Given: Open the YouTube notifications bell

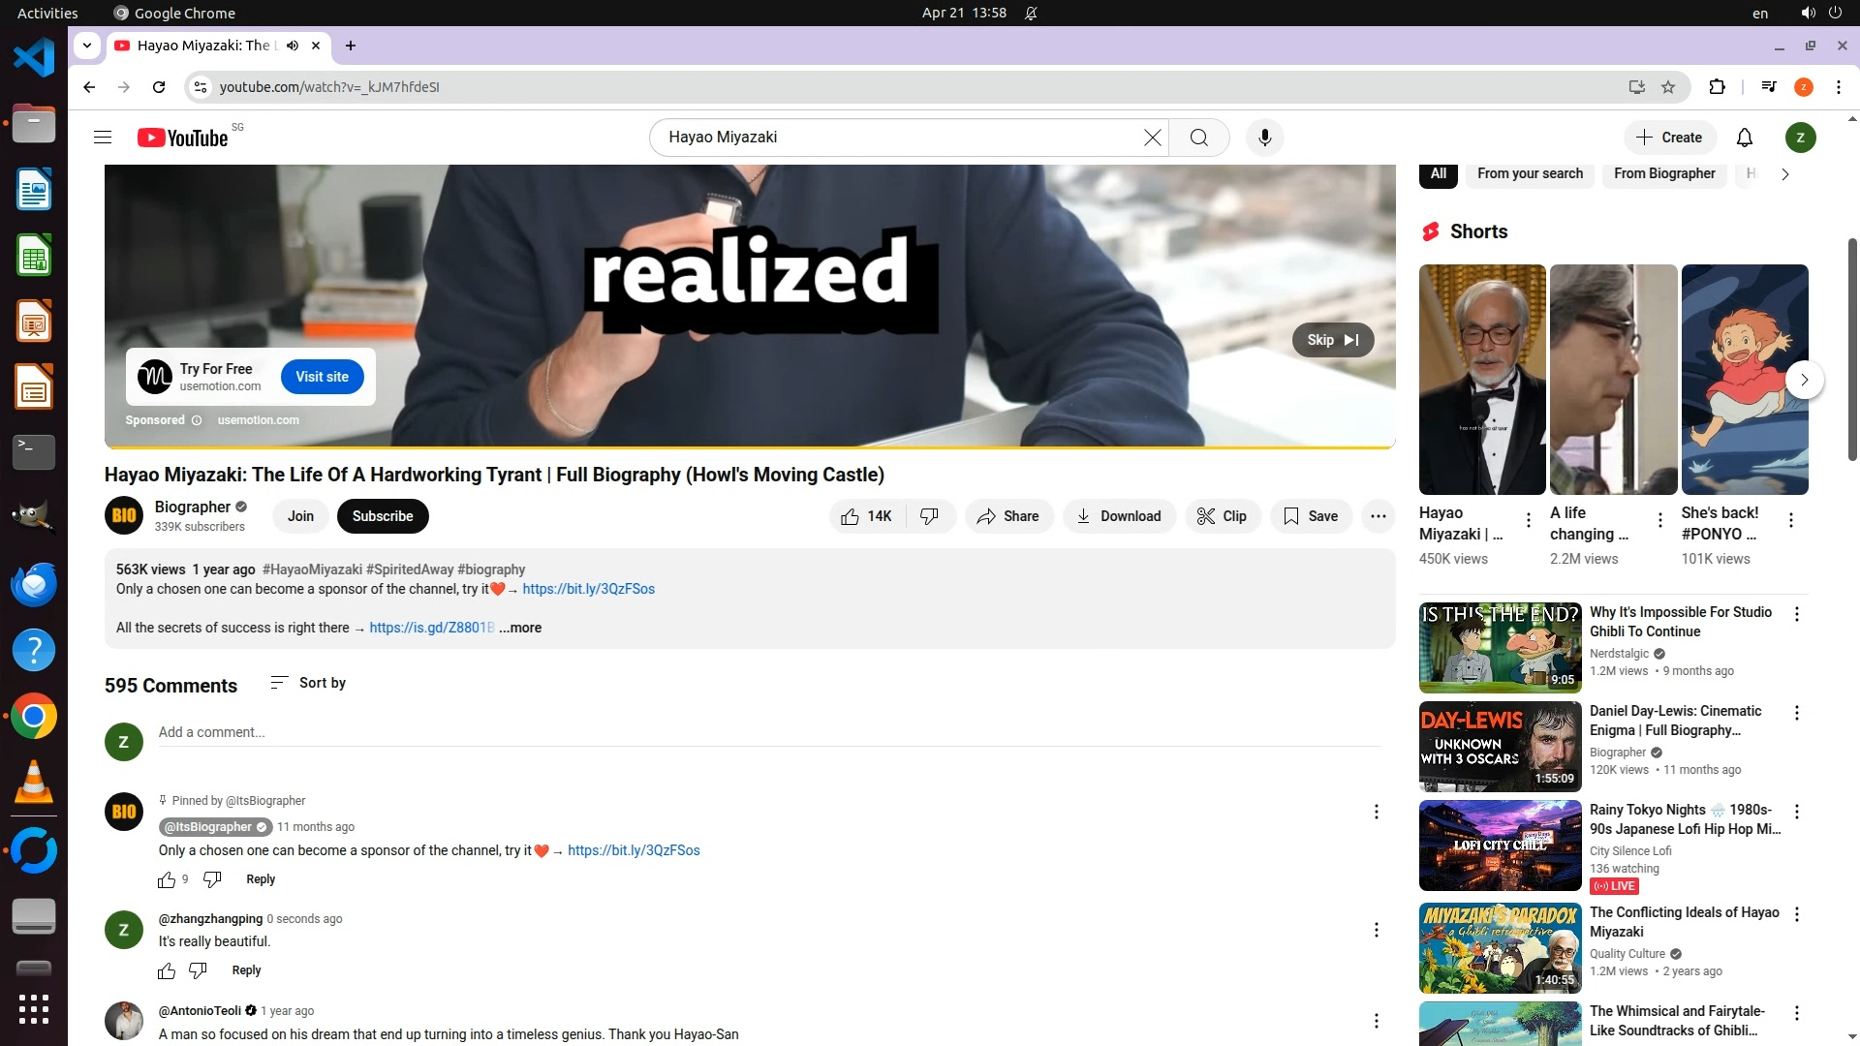Looking at the screenshot, I should 1744,138.
